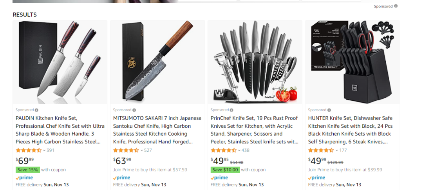Screen dimensions: 423x190
Task: Click Sponsored info icon under MITSUMOTO SAKARI image
Action: (x=134, y=110)
